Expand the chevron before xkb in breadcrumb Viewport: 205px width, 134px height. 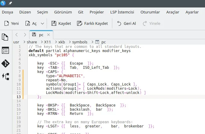point(56,42)
